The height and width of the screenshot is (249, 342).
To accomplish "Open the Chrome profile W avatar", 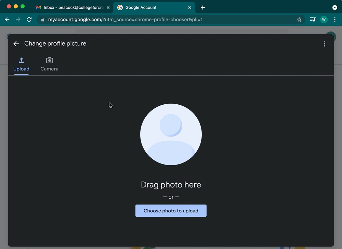I will (324, 19).
